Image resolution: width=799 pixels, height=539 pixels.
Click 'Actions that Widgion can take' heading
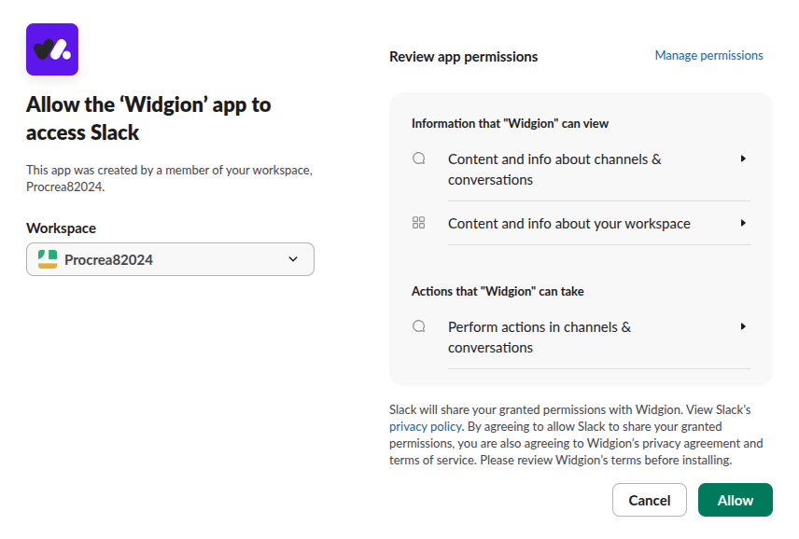point(498,291)
